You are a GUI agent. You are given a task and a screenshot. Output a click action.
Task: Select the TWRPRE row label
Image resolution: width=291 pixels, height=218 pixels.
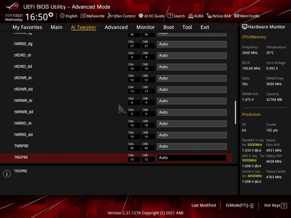pyautogui.click(x=21, y=146)
